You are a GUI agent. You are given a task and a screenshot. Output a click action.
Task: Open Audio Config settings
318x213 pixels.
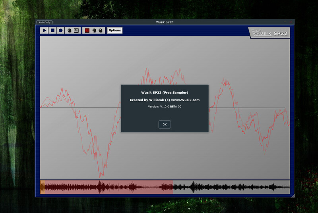click(x=45, y=22)
